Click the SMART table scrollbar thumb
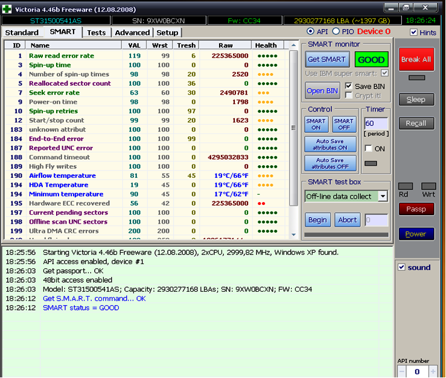 pyautogui.click(x=293, y=128)
